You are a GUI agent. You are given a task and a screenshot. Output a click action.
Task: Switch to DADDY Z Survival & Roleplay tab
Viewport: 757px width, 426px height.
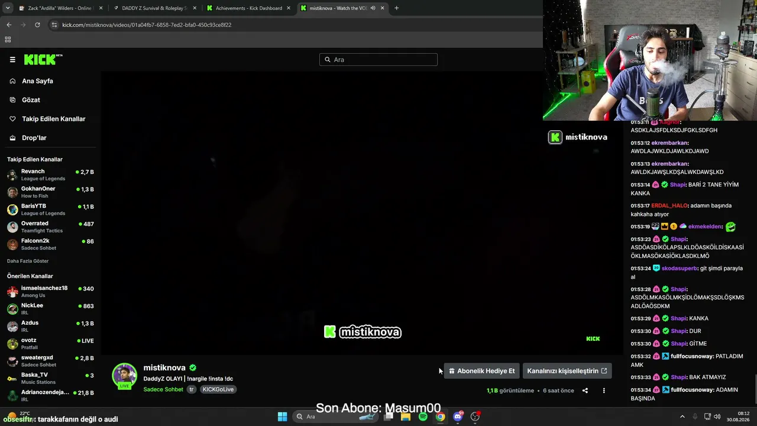coord(154,8)
